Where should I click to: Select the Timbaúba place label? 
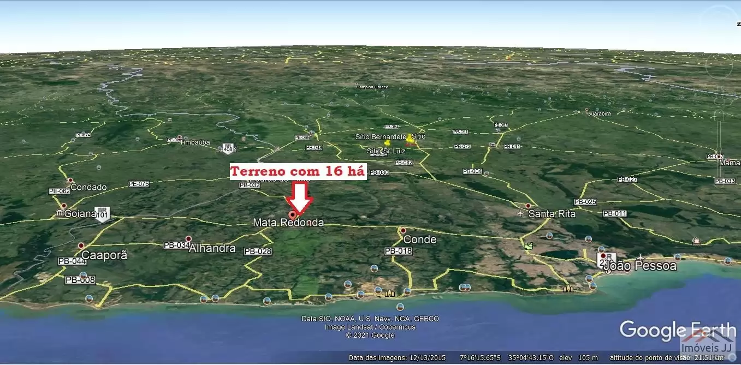(x=195, y=142)
